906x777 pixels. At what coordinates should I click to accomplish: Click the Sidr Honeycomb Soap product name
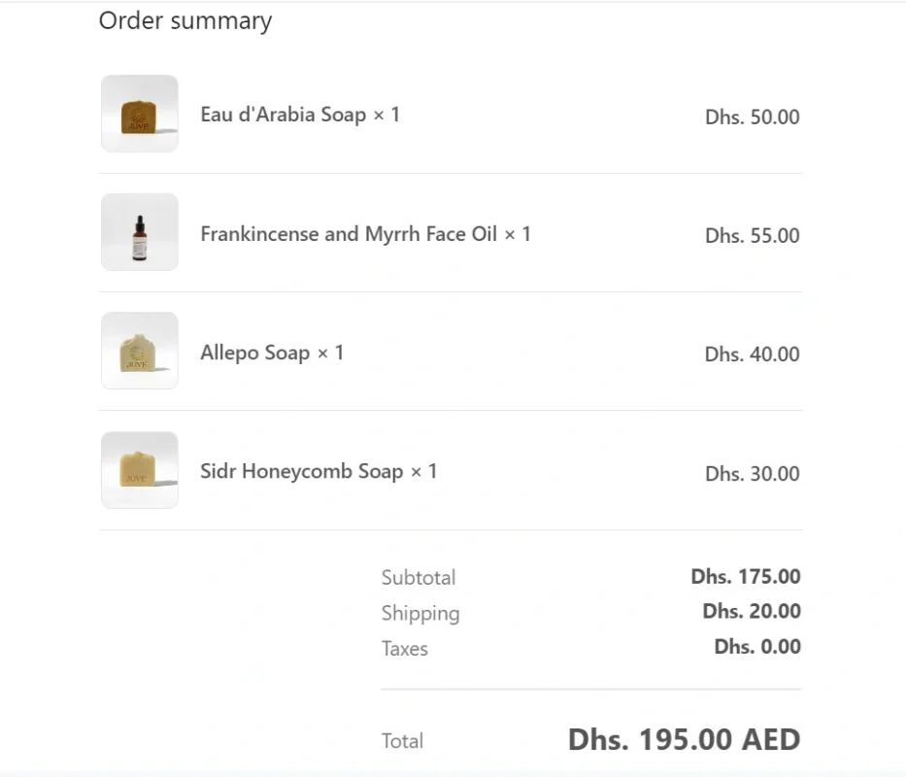[318, 472]
